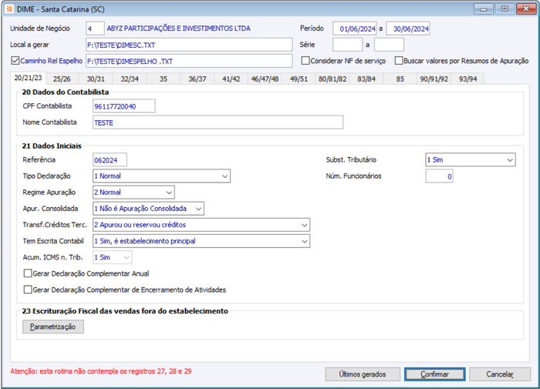The width and height of the screenshot is (540, 389).
Task: Open the 83/84 tab
Action: point(366,79)
